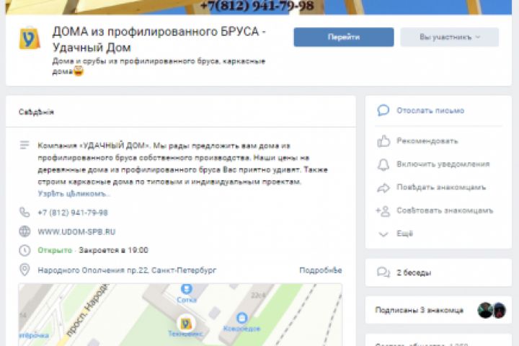
Task: Click the blue Перейти button
Action: tap(344, 37)
